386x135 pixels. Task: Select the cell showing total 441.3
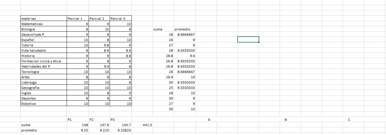(x=142, y=125)
